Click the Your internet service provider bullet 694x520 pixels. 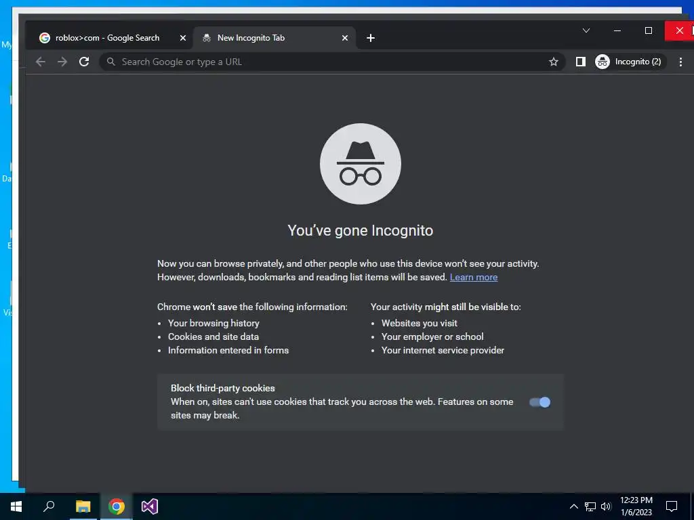point(443,350)
